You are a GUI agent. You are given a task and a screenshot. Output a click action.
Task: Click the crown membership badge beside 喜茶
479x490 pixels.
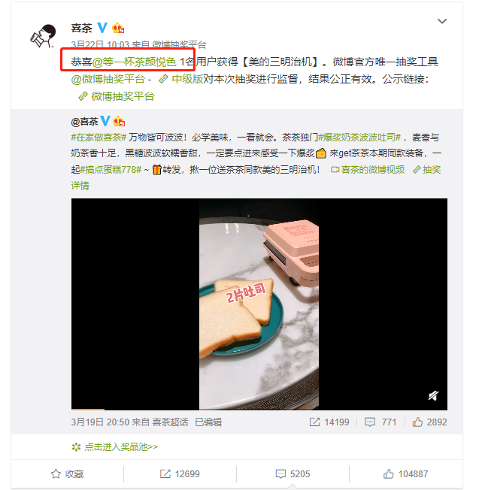coord(118,29)
